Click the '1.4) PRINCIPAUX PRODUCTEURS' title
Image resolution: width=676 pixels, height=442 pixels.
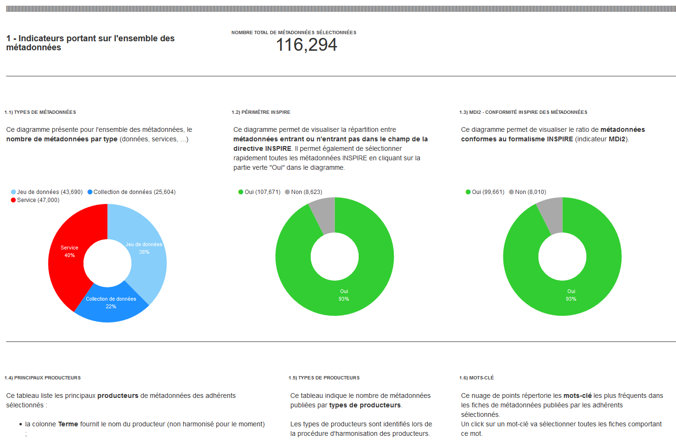point(43,378)
